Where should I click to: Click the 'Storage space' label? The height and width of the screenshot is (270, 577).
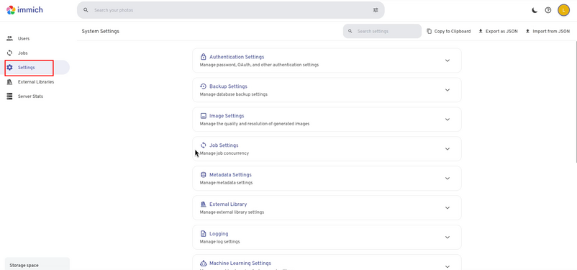24,265
